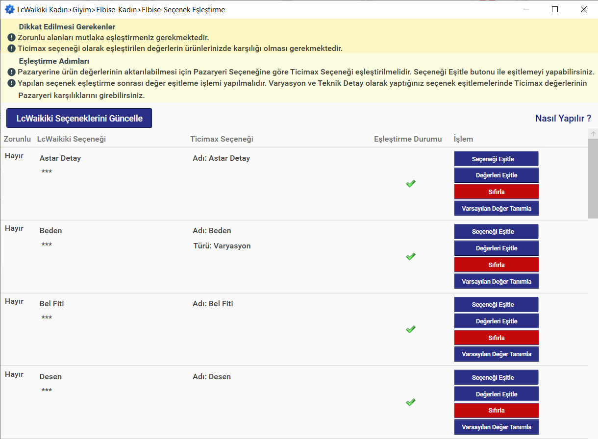Click the green checkmark in Astar Detay row
Screen dimensions: 598x439
(x=411, y=183)
